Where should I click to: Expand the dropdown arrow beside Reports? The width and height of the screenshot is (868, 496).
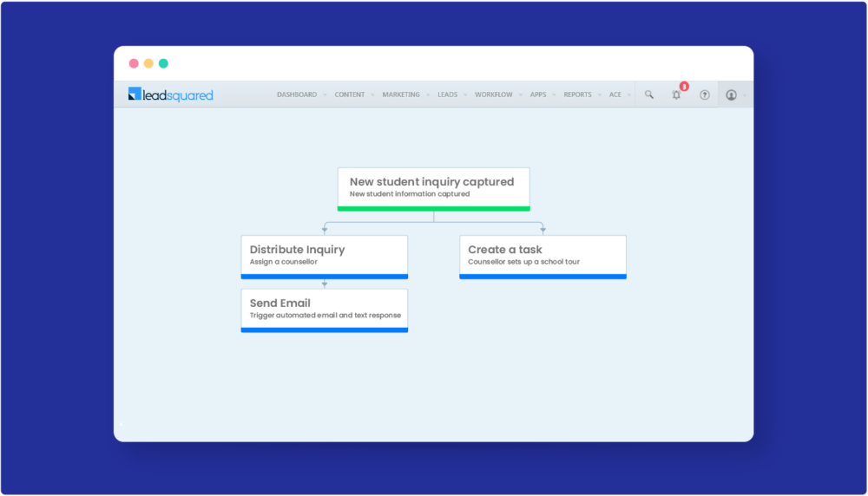pos(600,95)
